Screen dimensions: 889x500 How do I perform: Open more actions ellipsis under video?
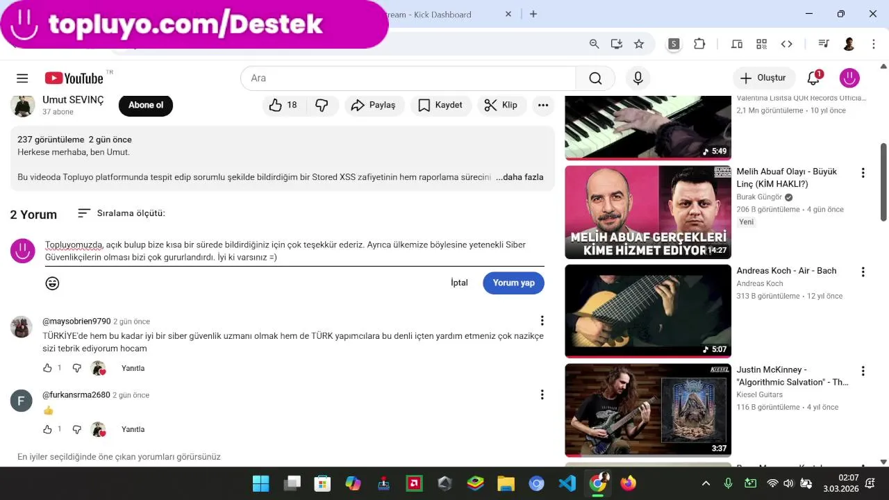[543, 105]
